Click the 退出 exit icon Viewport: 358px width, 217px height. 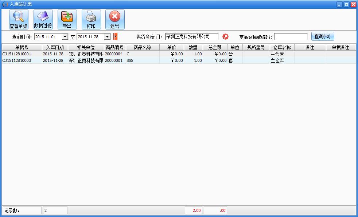pos(115,19)
